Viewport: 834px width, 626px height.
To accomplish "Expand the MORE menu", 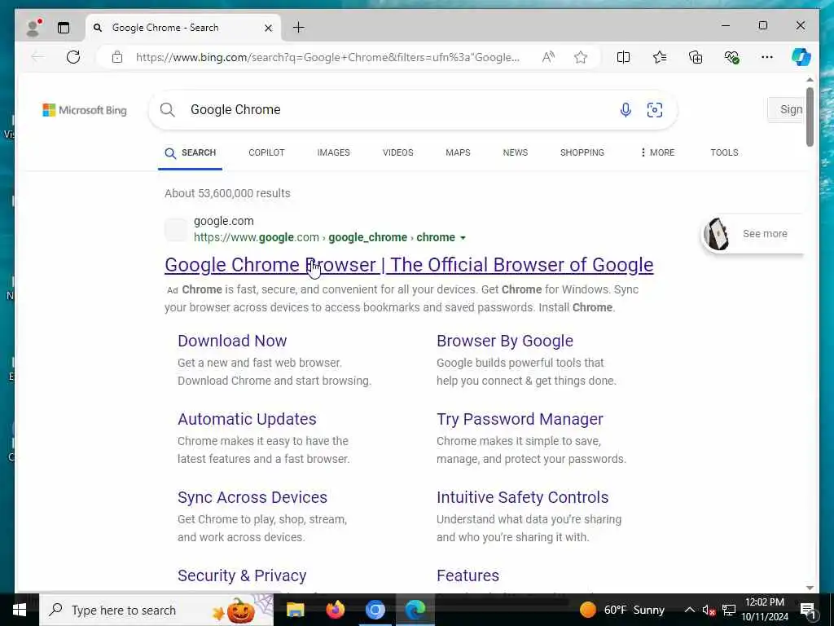I will pos(657,152).
